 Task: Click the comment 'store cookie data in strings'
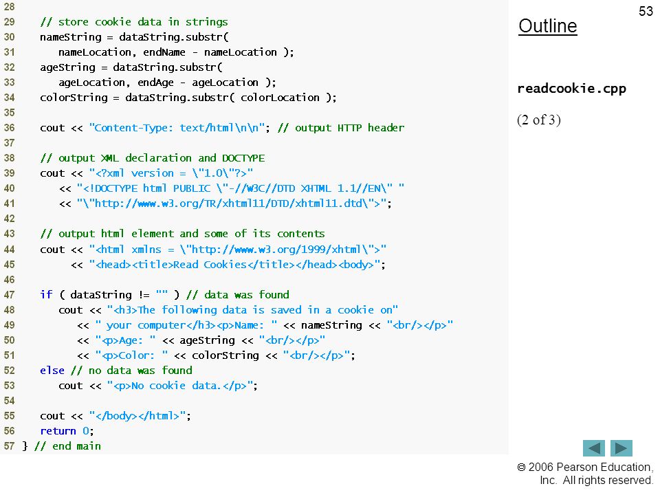[134, 22]
